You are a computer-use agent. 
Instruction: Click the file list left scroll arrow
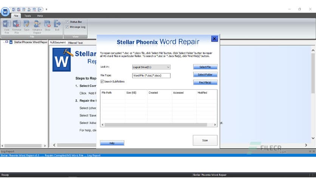coord(102,125)
